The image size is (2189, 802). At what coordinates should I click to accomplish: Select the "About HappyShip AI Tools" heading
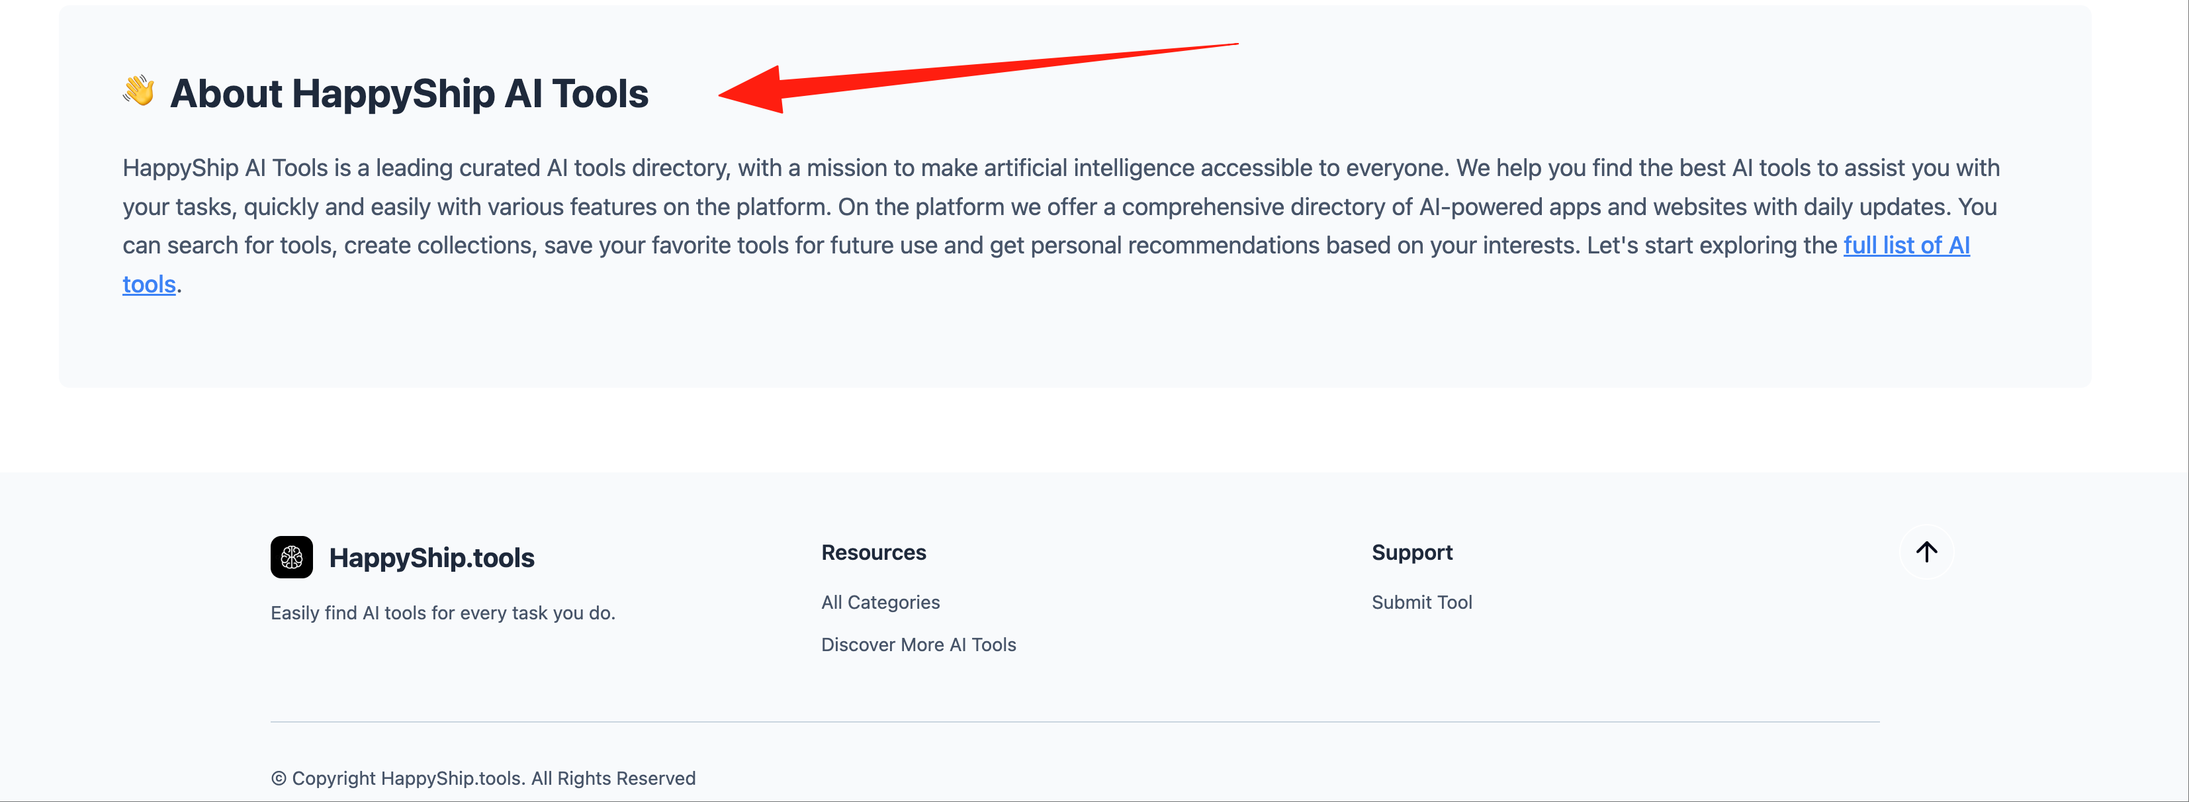(x=409, y=93)
